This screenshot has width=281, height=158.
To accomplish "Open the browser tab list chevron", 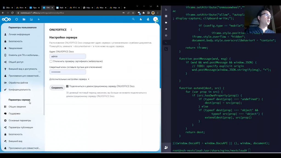I will click(x=137, y=6).
